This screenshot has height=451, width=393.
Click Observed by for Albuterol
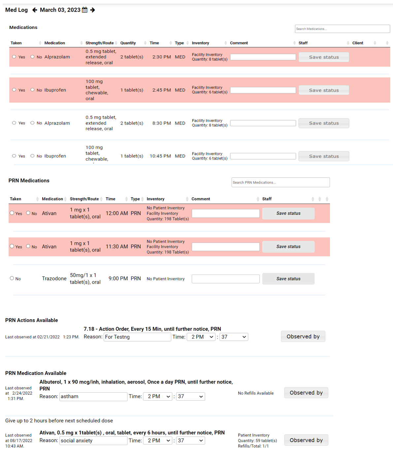point(306,393)
